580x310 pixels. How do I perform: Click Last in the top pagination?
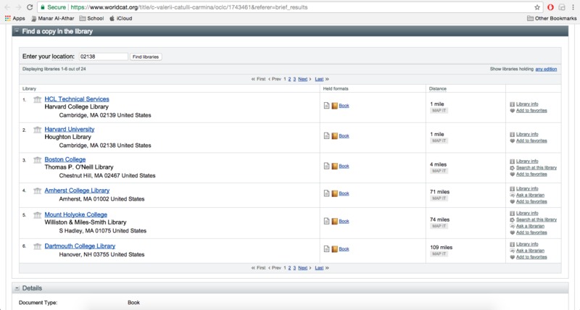tap(319, 79)
